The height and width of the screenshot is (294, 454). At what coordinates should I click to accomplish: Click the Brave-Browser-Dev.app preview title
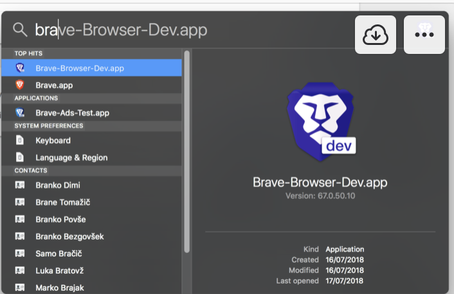coord(320,182)
